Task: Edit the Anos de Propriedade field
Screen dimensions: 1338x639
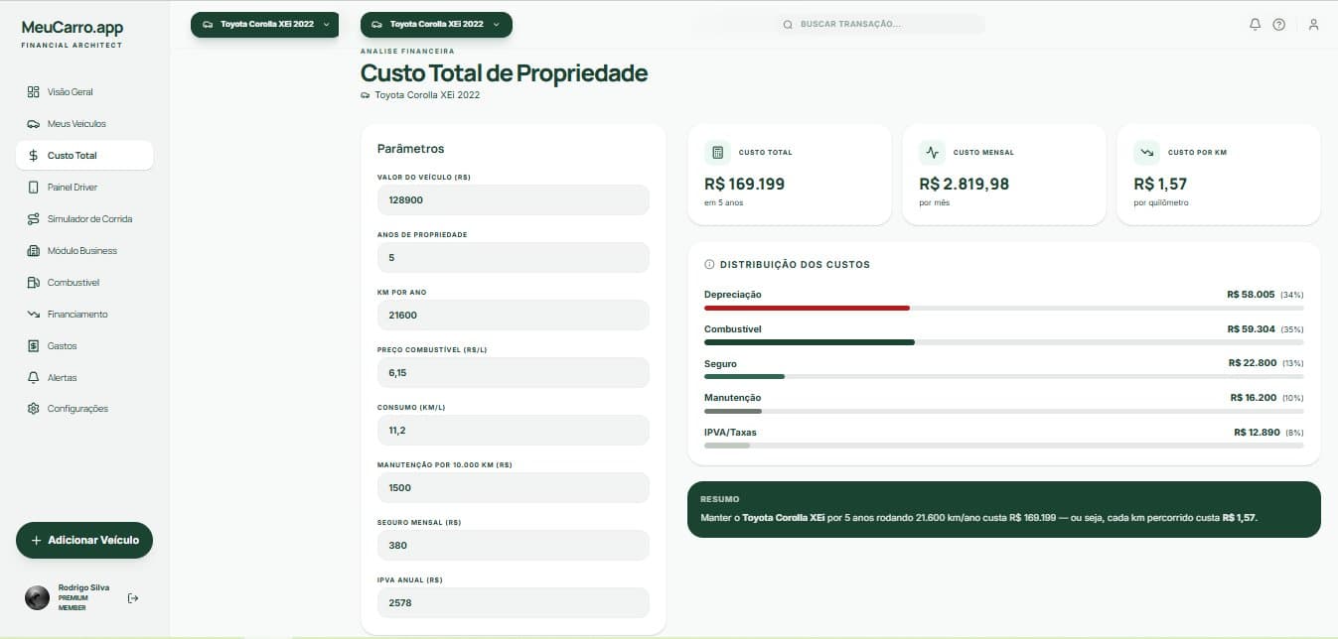Action: pyautogui.click(x=513, y=257)
